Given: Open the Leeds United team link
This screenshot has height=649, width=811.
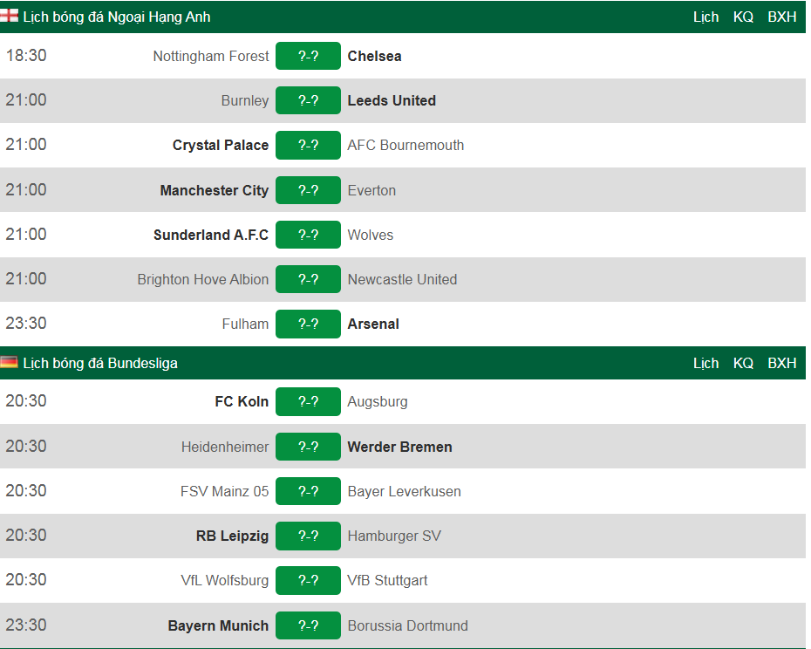Looking at the screenshot, I should pyautogui.click(x=392, y=100).
